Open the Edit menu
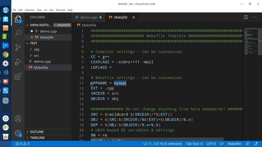The width and height of the screenshot is (262, 147). point(20,10)
